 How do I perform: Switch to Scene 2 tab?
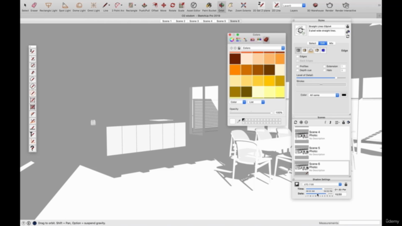coord(180,21)
